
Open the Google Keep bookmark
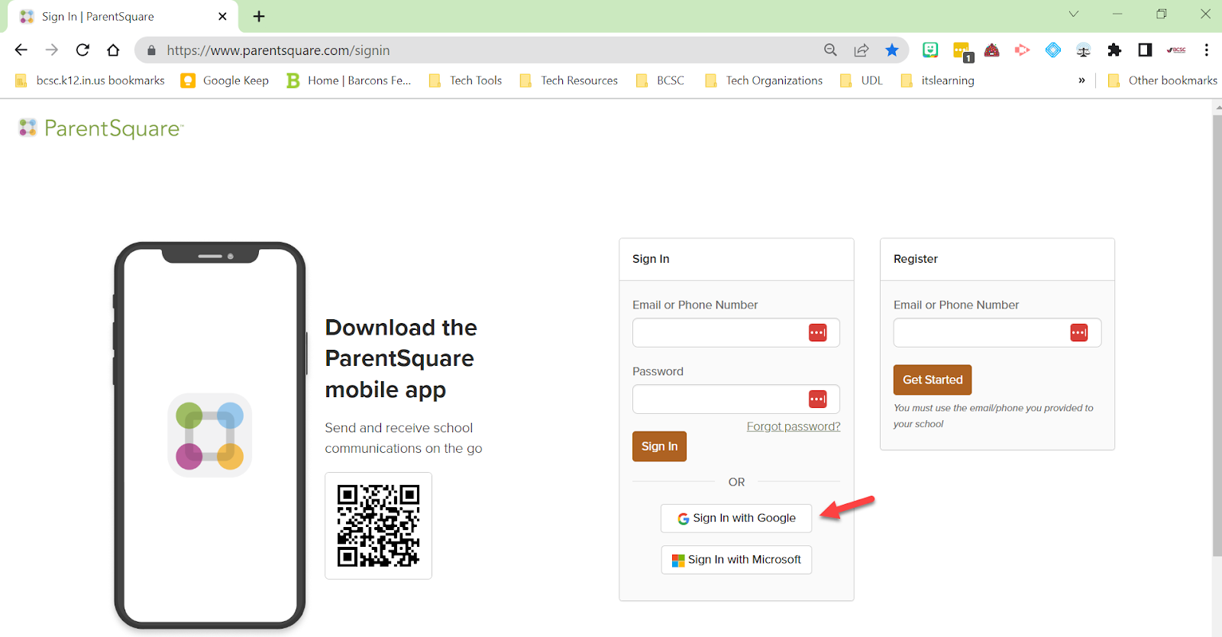tap(225, 80)
